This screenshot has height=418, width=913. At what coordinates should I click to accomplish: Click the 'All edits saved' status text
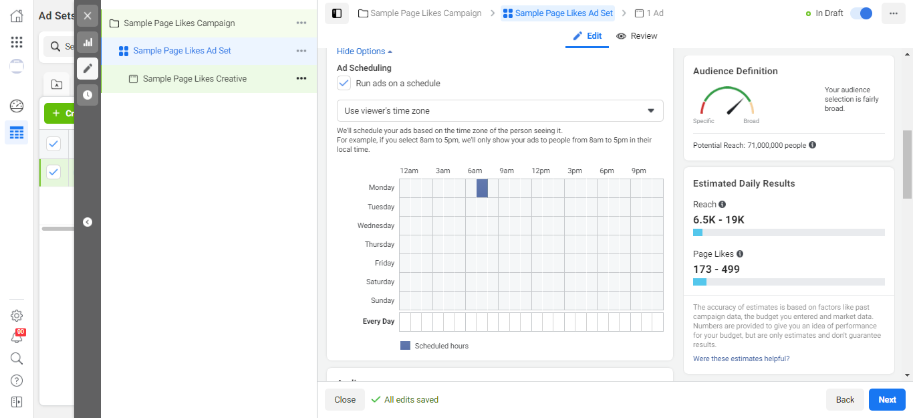(x=411, y=400)
